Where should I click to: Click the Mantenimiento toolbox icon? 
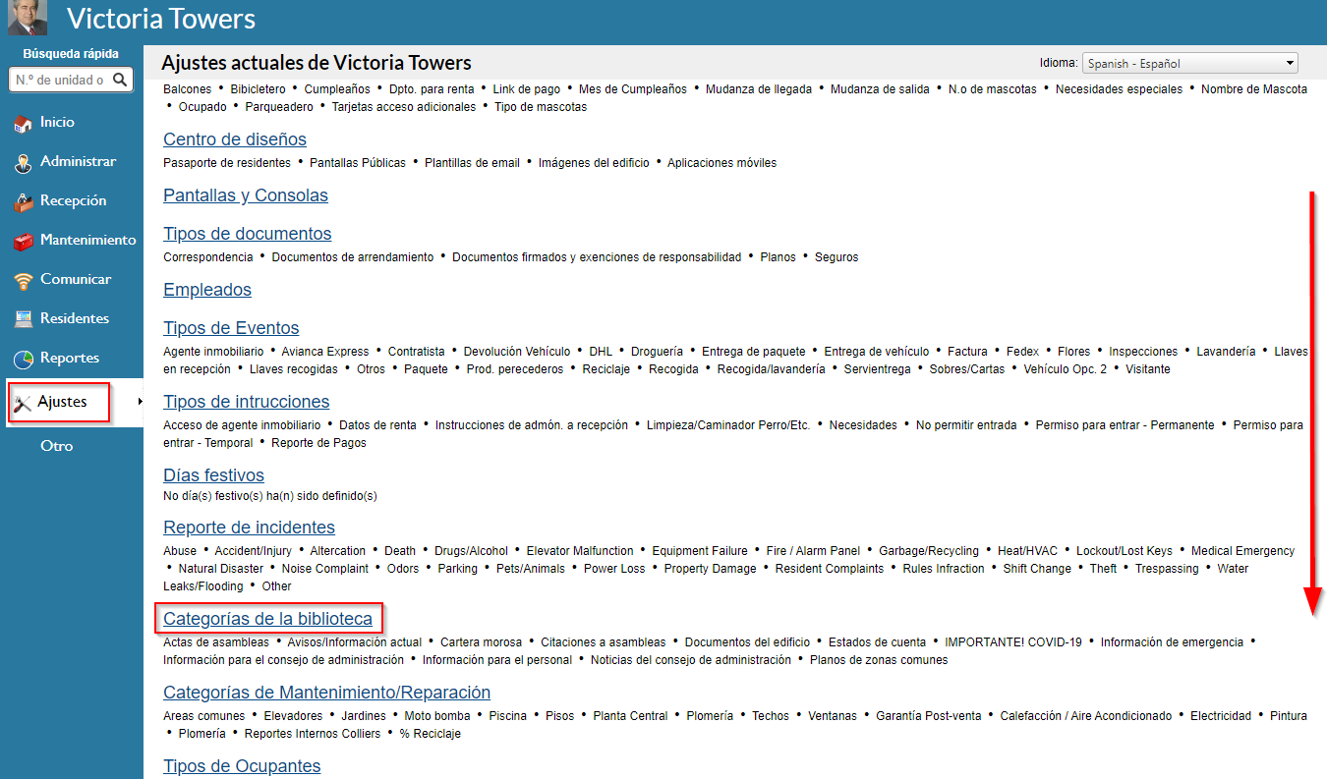coord(24,242)
